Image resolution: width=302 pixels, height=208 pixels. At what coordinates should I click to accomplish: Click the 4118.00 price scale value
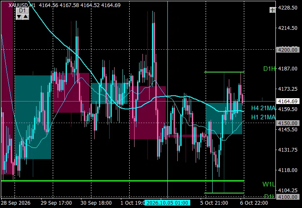(x=288, y=170)
